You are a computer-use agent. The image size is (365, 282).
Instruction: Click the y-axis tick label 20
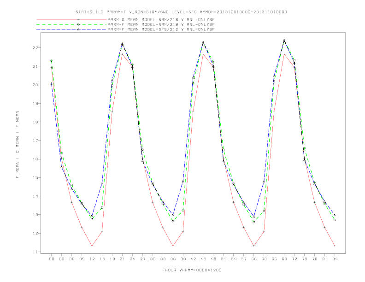coord(35,85)
